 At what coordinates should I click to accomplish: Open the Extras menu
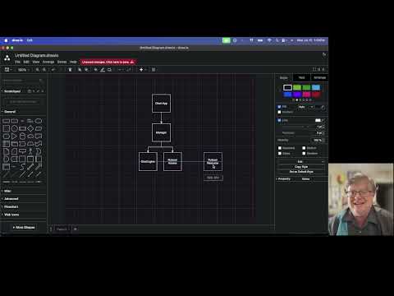[x=62, y=62]
